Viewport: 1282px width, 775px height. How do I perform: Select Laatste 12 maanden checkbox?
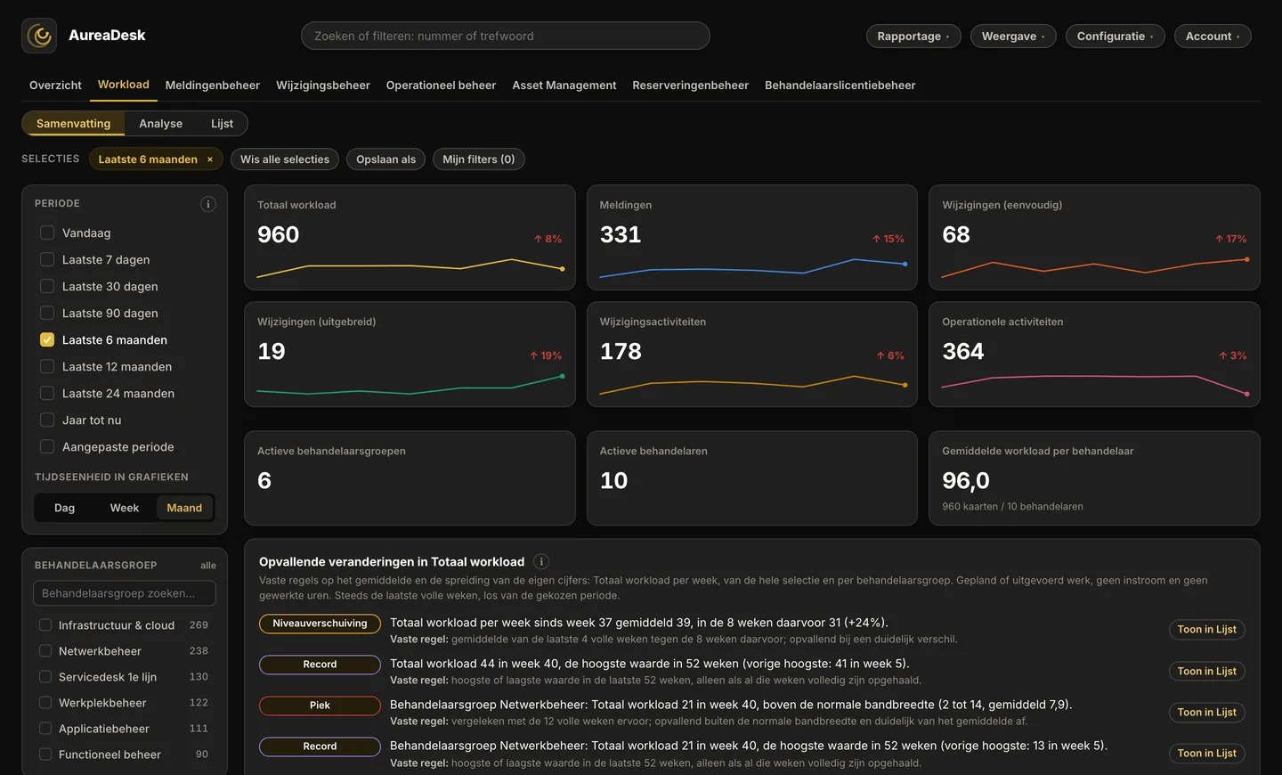point(47,366)
